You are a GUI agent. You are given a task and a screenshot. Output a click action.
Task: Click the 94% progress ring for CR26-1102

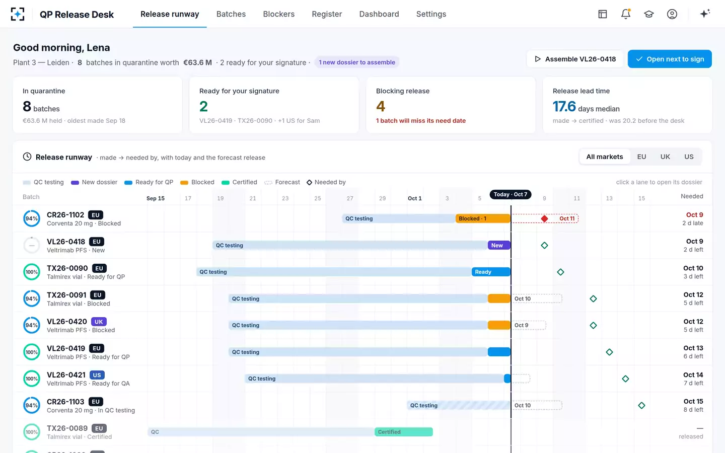(x=32, y=218)
